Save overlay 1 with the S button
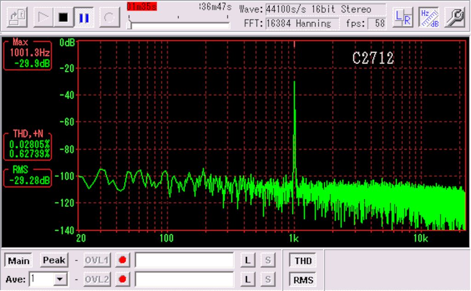 [x=268, y=260]
